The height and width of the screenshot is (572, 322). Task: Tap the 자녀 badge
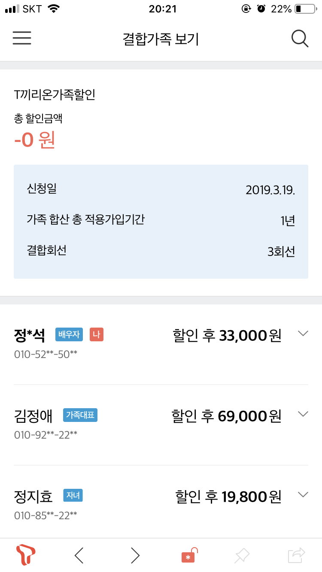[x=73, y=496]
